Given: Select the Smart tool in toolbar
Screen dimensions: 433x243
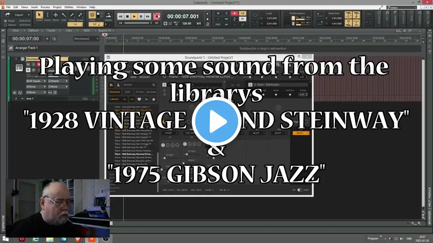Looking at the screenshot, I should click(x=39, y=17).
